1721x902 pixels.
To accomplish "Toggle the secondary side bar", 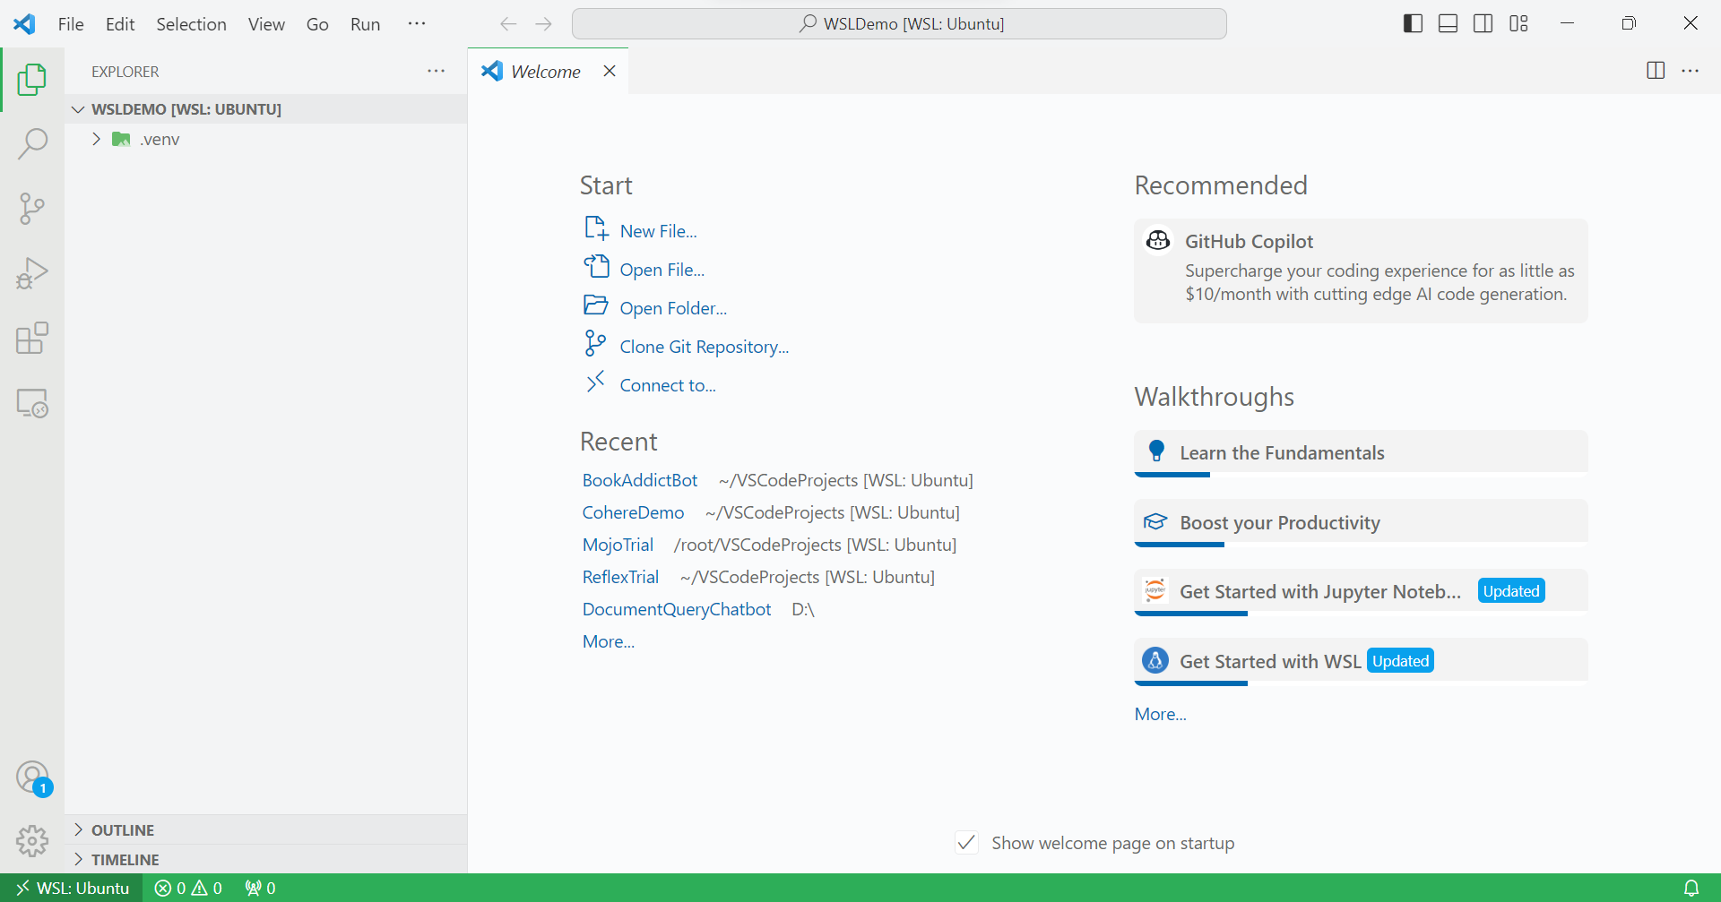I will click(x=1483, y=23).
